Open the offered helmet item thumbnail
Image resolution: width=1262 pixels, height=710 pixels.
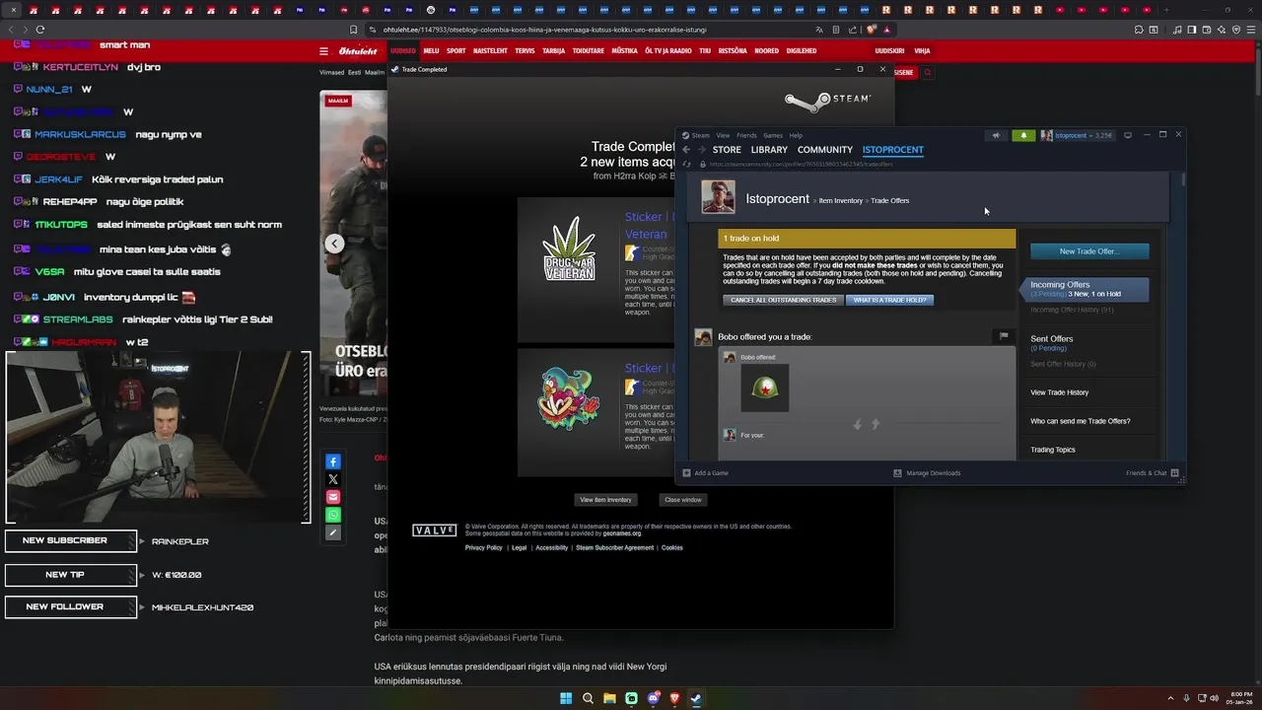pyautogui.click(x=765, y=389)
